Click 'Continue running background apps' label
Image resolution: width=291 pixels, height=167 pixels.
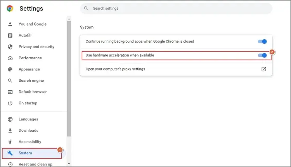(x=140, y=41)
